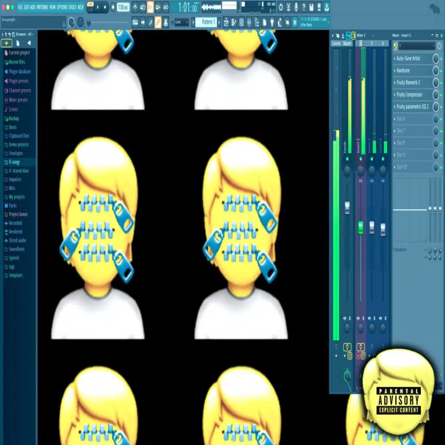
Task: Toggle Hardcore slot enable light
Action: tap(441, 71)
